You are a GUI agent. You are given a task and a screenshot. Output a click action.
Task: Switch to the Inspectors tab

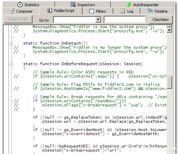coord(83,5)
